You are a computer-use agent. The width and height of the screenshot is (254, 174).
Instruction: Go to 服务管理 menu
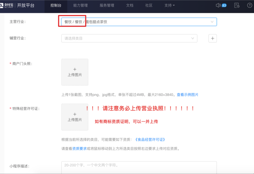(x=107, y=5)
